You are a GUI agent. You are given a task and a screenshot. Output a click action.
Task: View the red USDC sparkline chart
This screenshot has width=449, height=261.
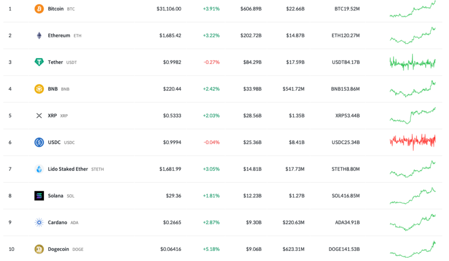[413, 142]
